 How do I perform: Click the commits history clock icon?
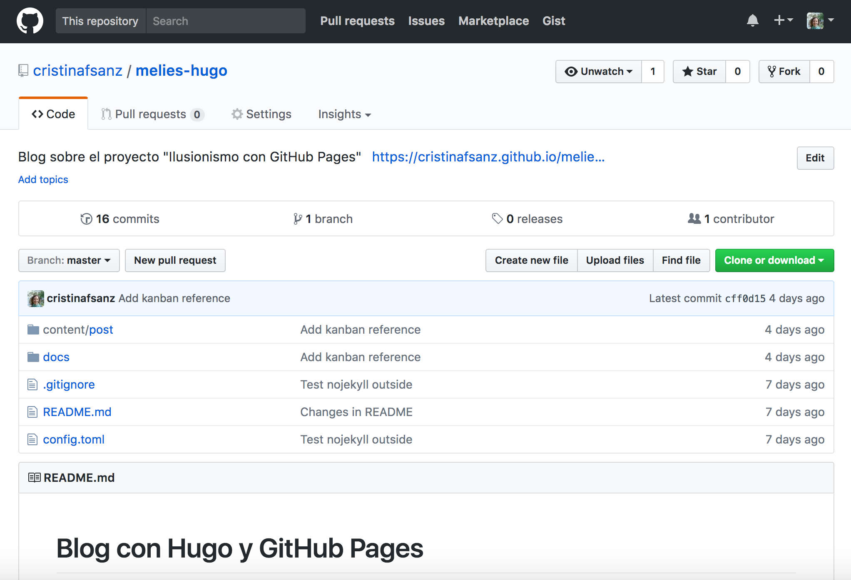[x=86, y=219]
